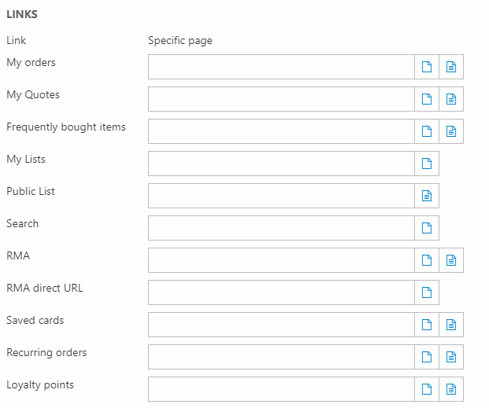
Task: Click the blank page icon in the RMA row
Action: point(427,260)
